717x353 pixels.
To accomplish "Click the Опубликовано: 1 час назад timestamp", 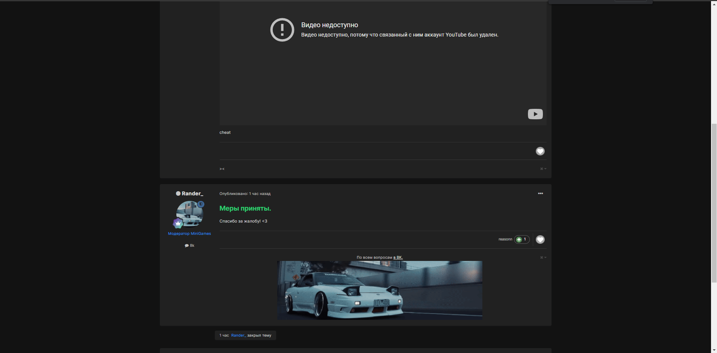I will point(245,194).
